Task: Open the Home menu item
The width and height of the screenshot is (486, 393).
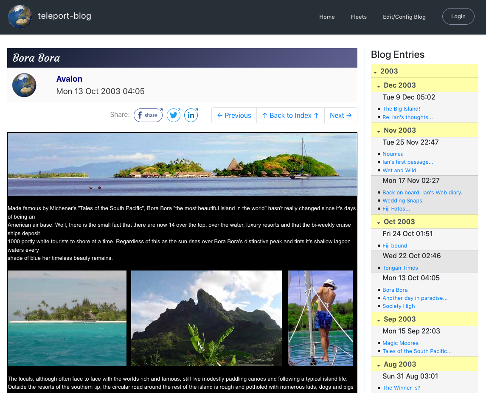Action: pos(327,17)
